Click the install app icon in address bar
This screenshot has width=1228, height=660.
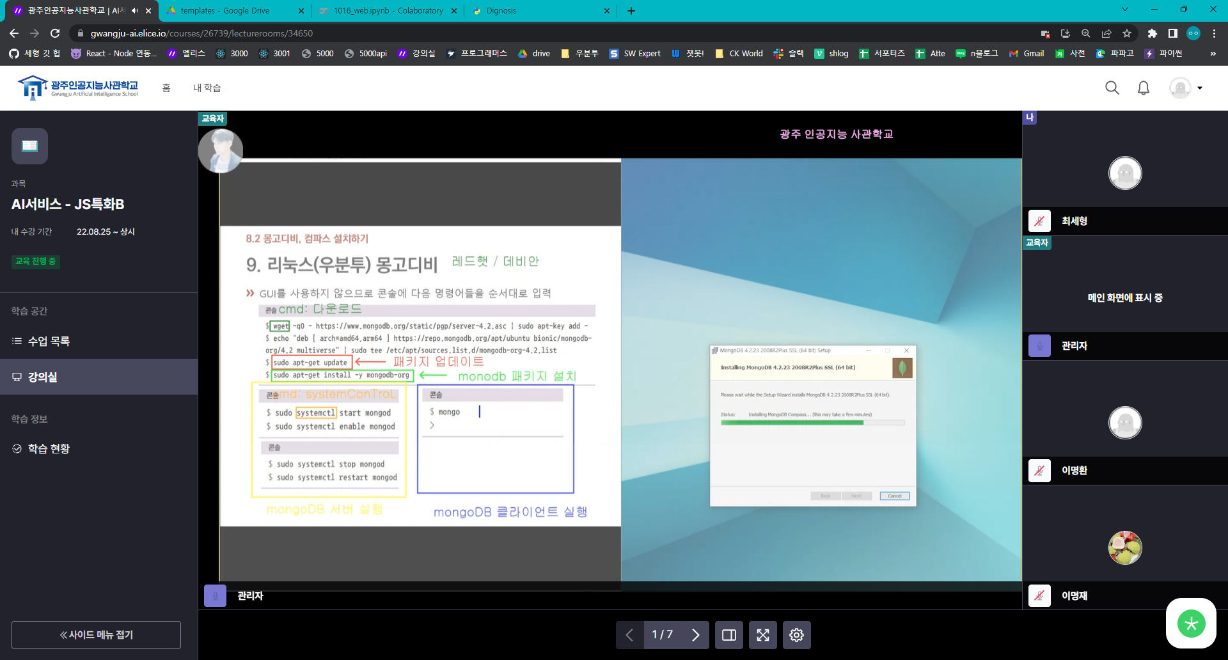pyautogui.click(x=1066, y=33)
